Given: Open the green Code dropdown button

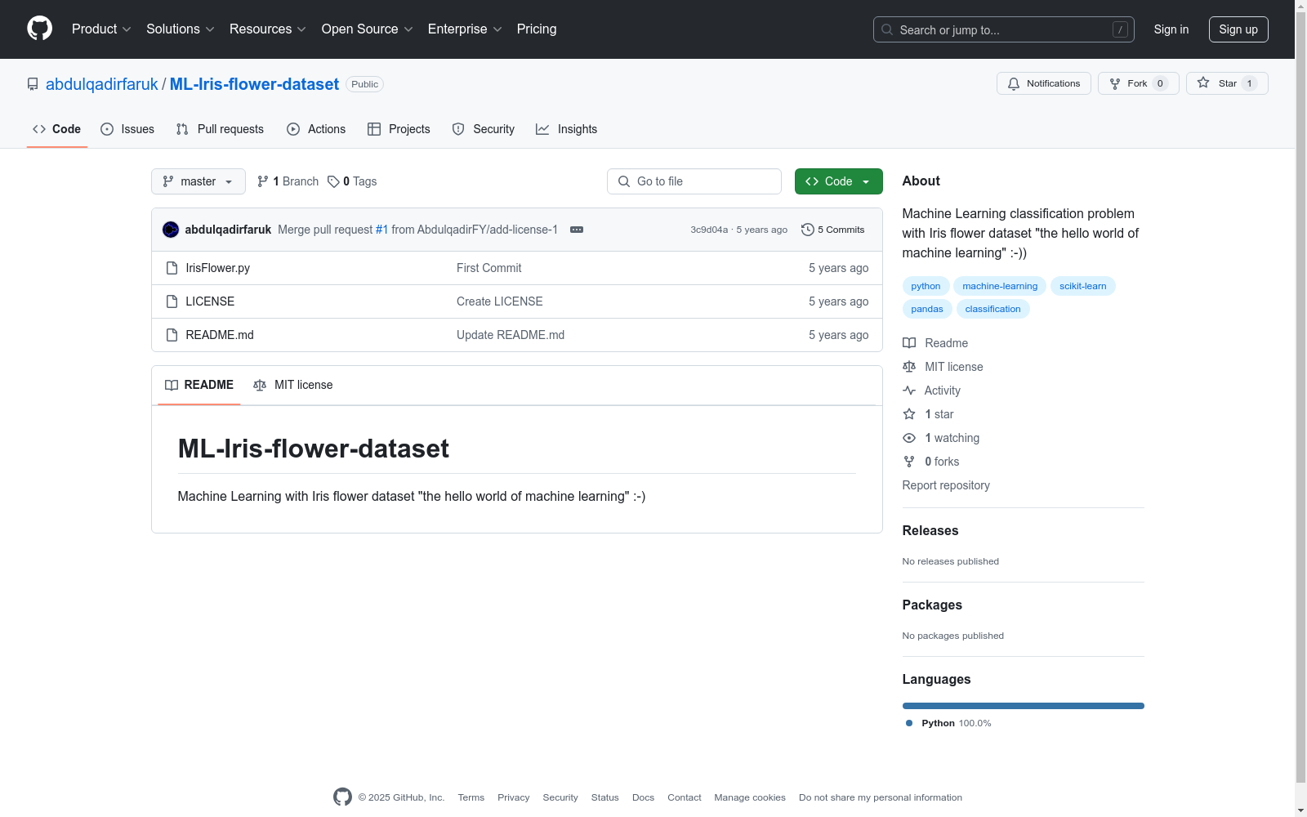Looking at the screenshot, I should pos(839,181).
